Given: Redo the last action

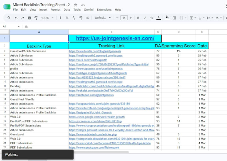Looking at the screenshot, I should coord(23,18).
